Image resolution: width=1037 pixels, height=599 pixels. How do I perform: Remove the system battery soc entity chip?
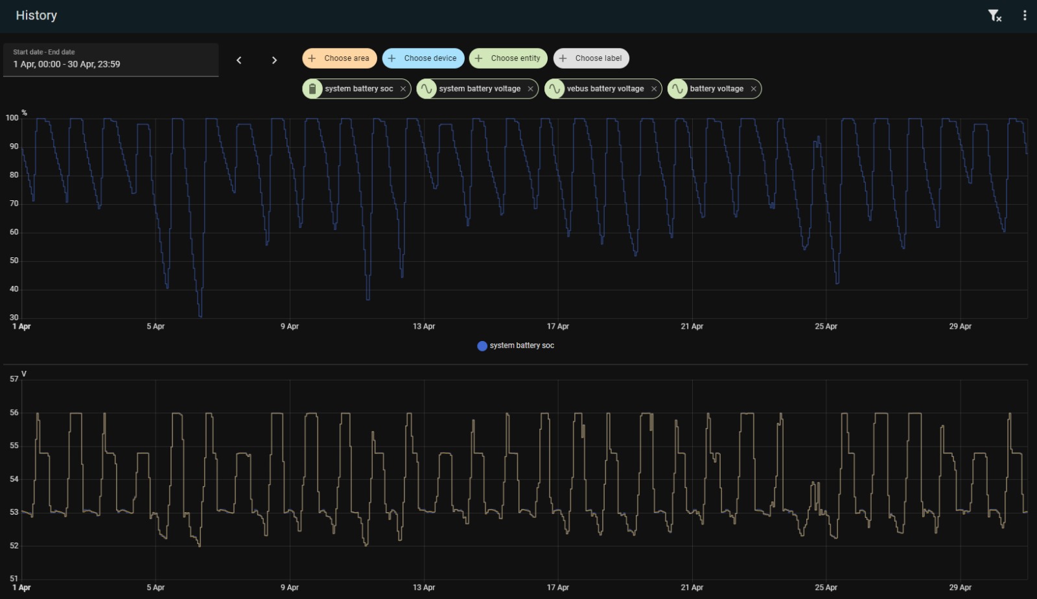click(x=403, y=89)
